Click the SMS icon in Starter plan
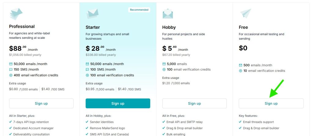The height and width of the screenshot is (136, 313). click(x=87, y=70)
